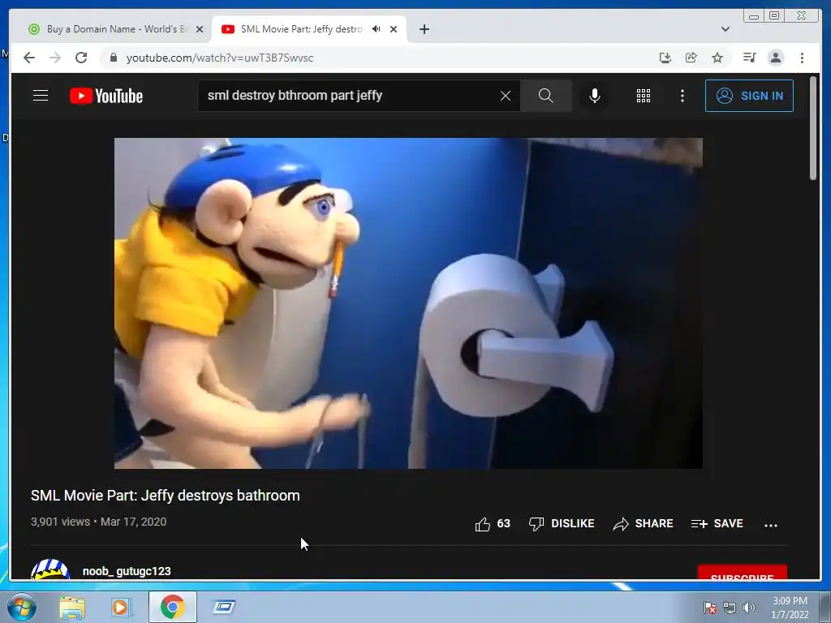The image size is (831, 623).
Task: Install app icon in address bar
Action: pyautogui.click(x=665, y=58)
